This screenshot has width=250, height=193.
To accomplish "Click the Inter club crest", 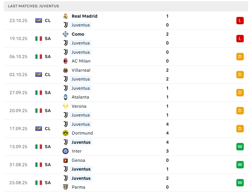I will point(66,151).
